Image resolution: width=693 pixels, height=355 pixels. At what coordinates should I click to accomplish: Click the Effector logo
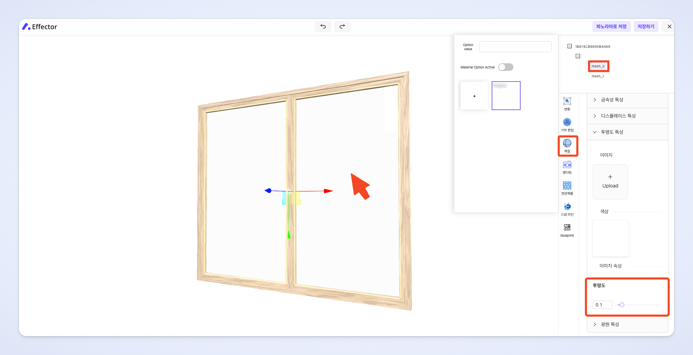pyautogui.click(x=40, y=26)
